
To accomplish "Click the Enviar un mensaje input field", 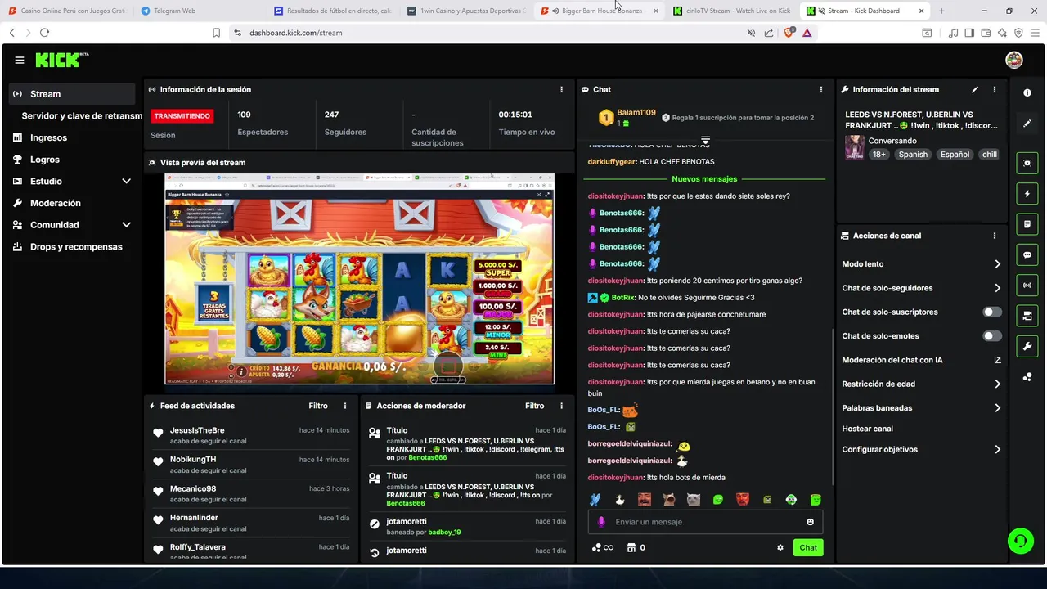I will (x=705, y=522).
